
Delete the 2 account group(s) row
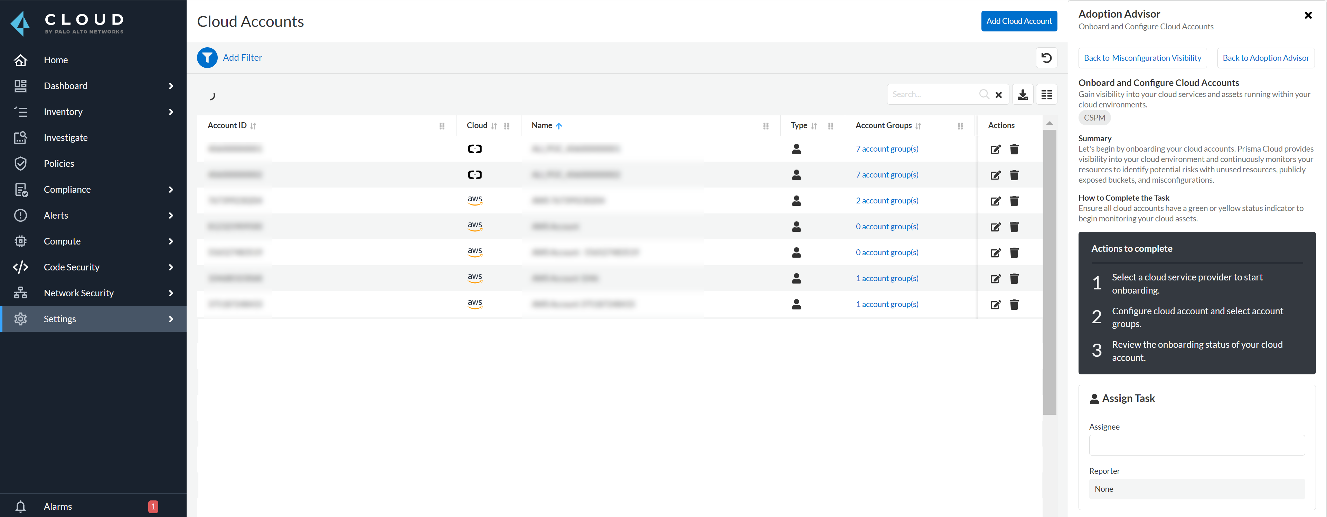[1014, 201]
